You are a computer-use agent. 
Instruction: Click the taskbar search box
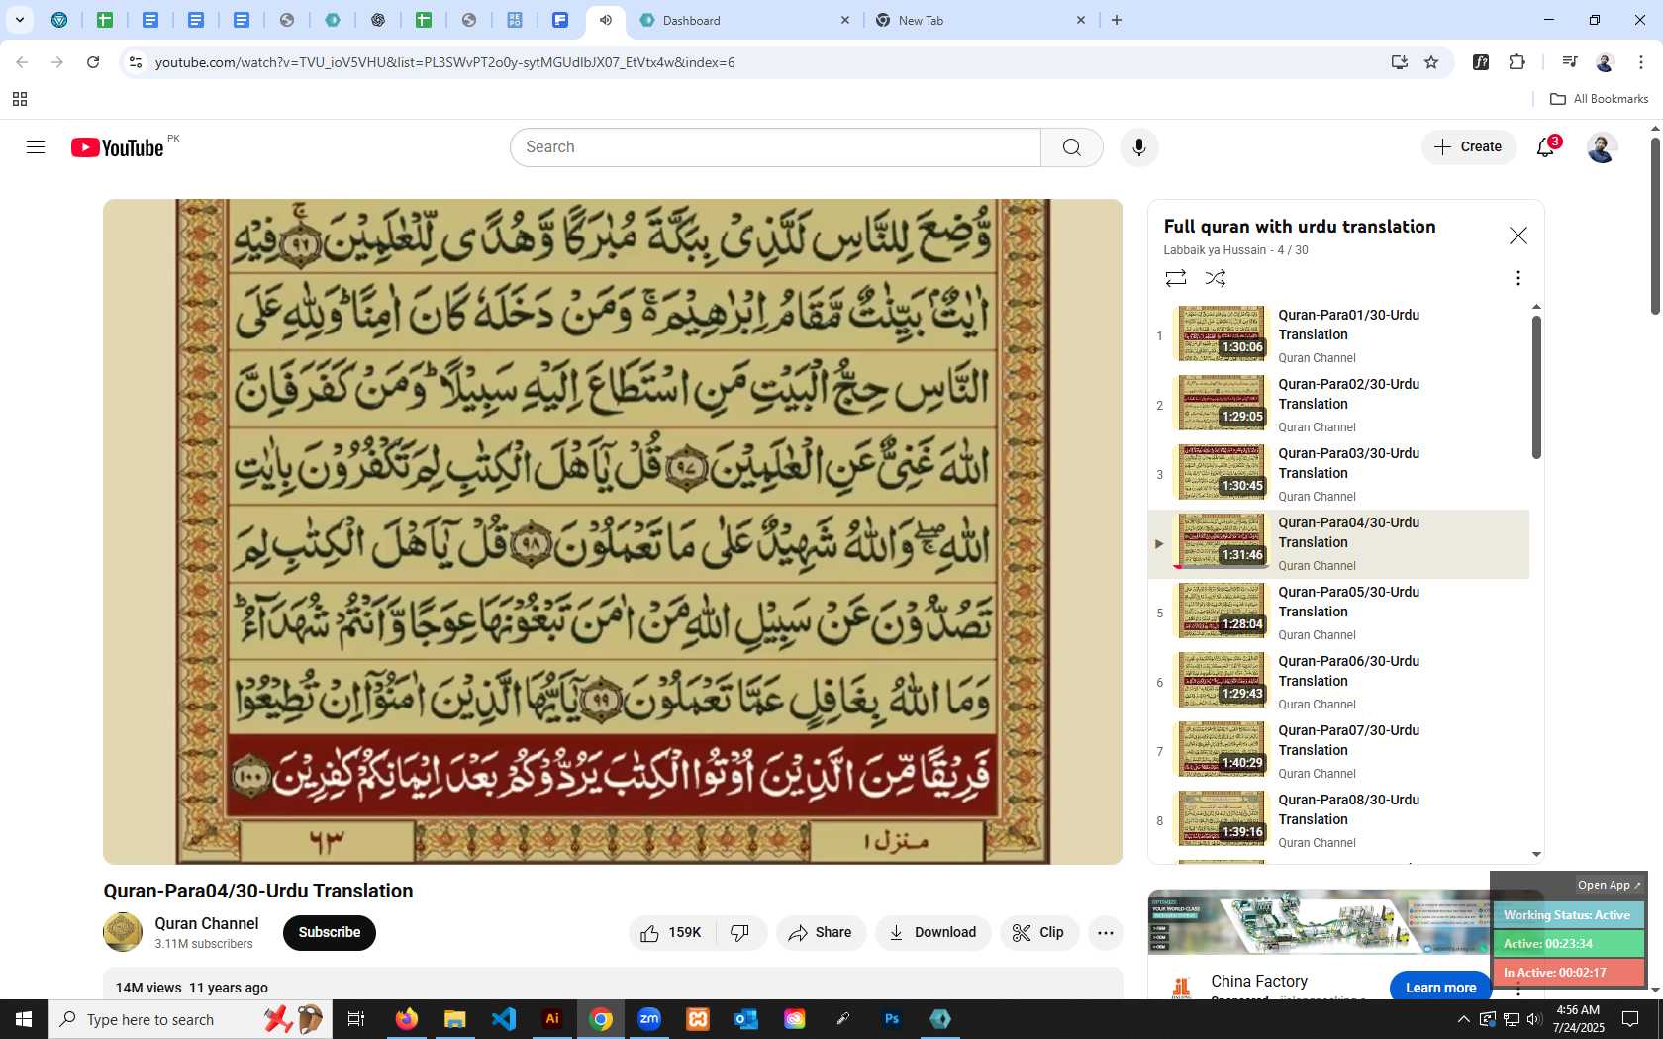(188, 1019)
